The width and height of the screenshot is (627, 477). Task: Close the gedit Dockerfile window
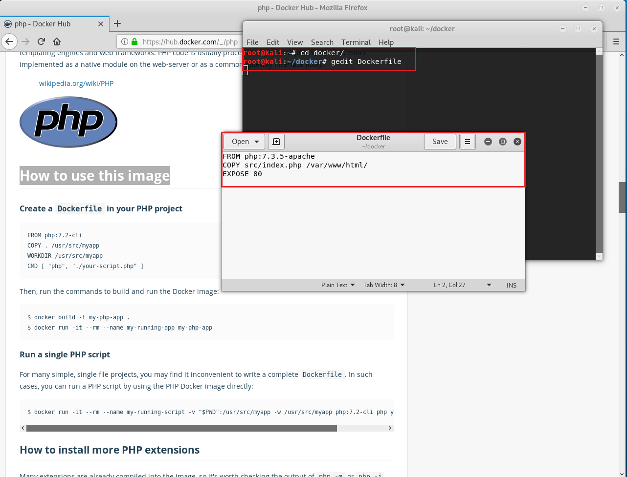[517, 142]
